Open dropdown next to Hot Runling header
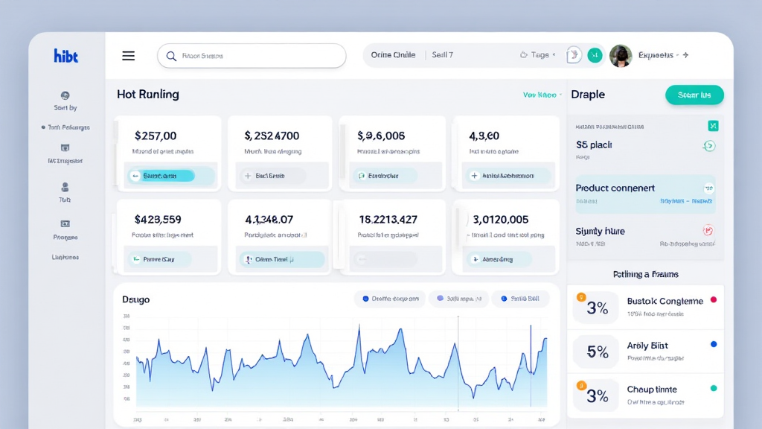Image resolution: width=762 pixels, height=429 pixels. pos(542,95)
